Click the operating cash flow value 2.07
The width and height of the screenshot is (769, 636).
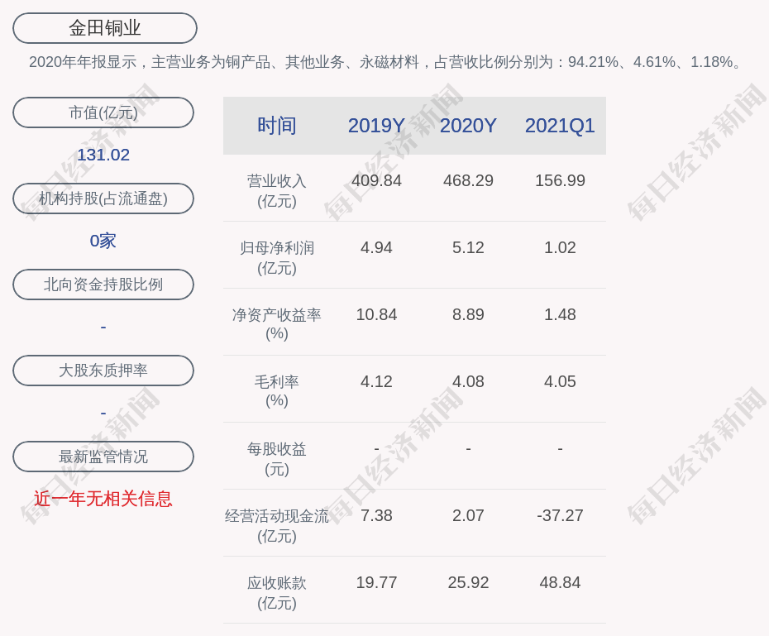pos(468,515)
